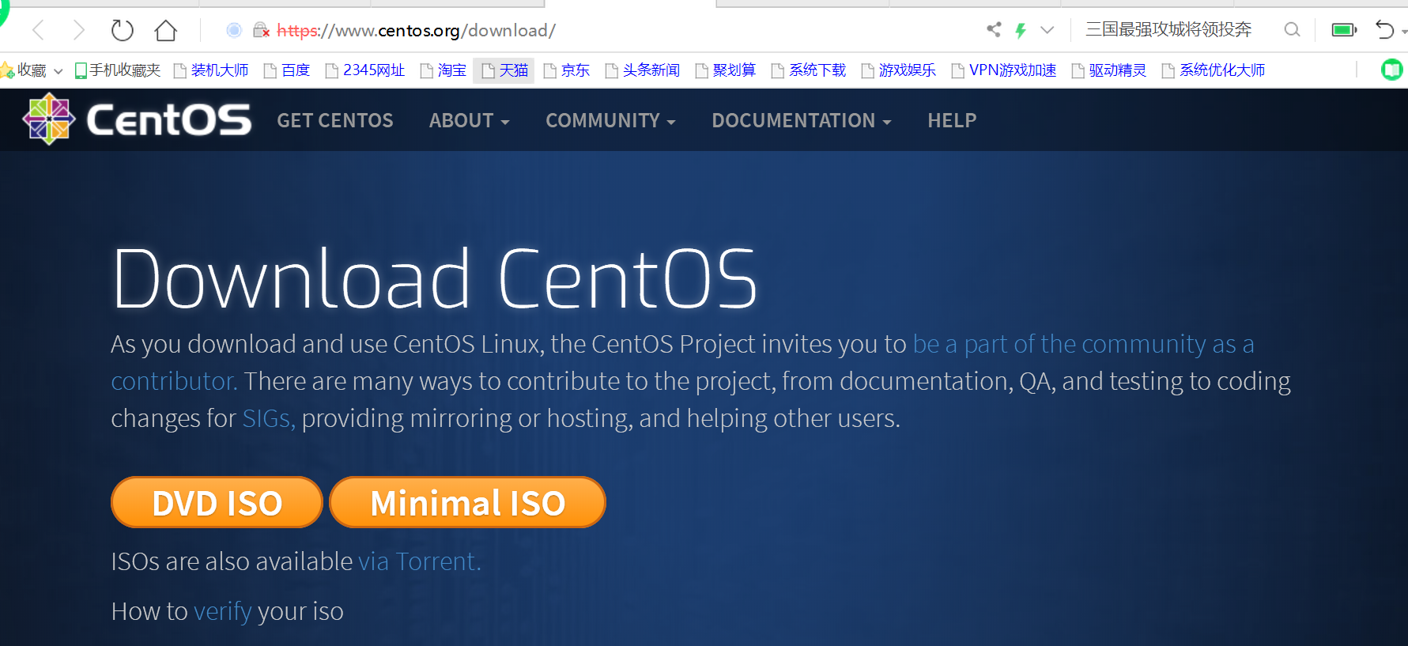This screenshot has height=646, width=1408.
Task: Go back with the browser back arrow
Action: [37, 31]
